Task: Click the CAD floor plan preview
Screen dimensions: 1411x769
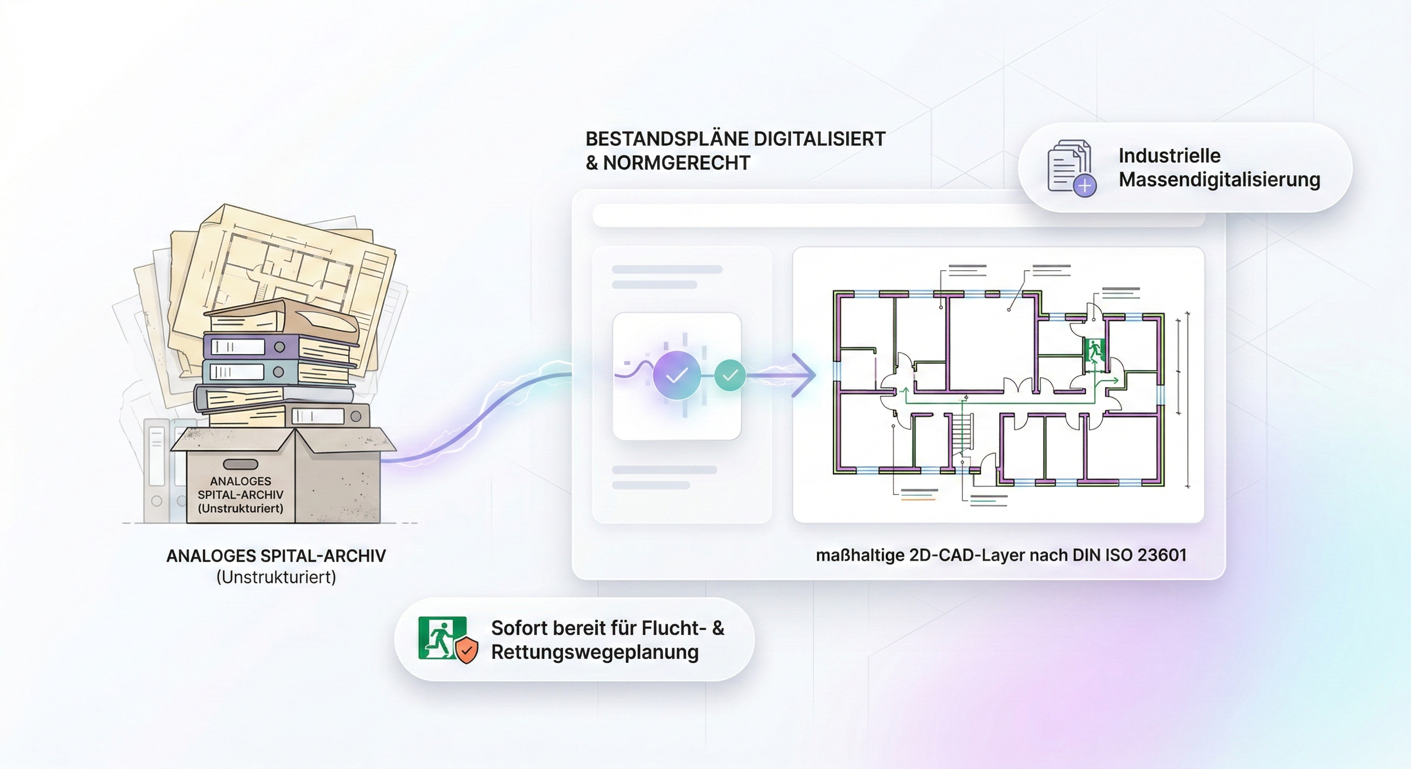Action: (998, 385)
